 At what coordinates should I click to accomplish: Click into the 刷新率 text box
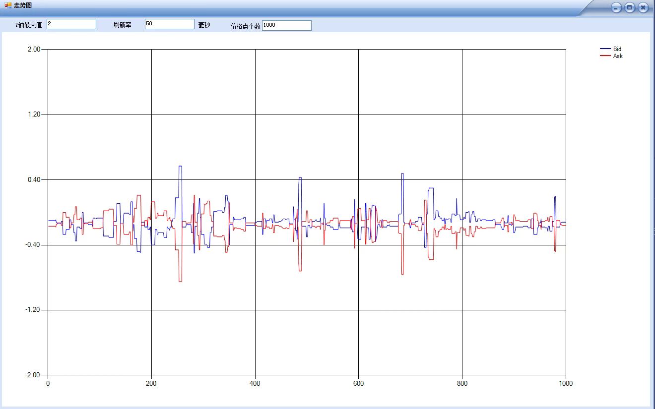tap(169, 24)
